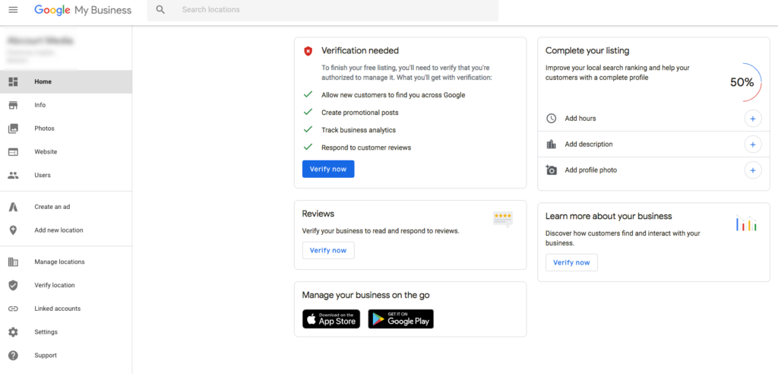Screen dimensions: 778x374
Task: Select Users in the sidebar
Action: [x=66, y=176]
